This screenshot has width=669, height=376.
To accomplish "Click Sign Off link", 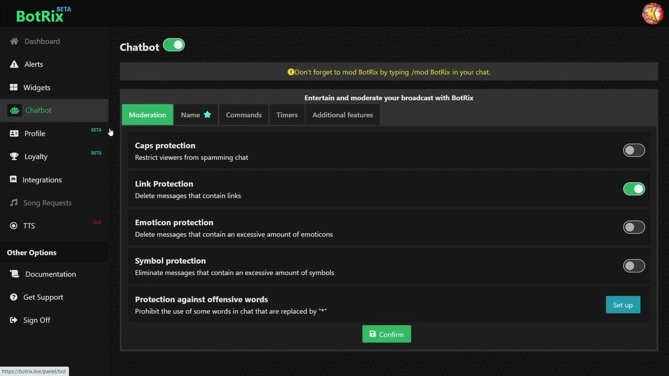I will (37, 320).
